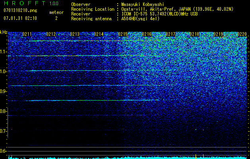Click the 0.7 kHz axis label
The height and width of the screenshot is (159, 250).
click(3, 131)
